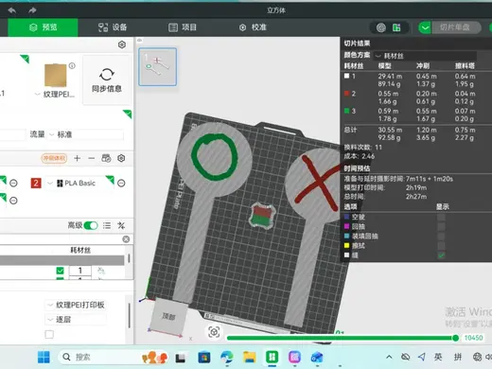
Task: Click the view reset icon below the plate
Action: coord(214,332)
